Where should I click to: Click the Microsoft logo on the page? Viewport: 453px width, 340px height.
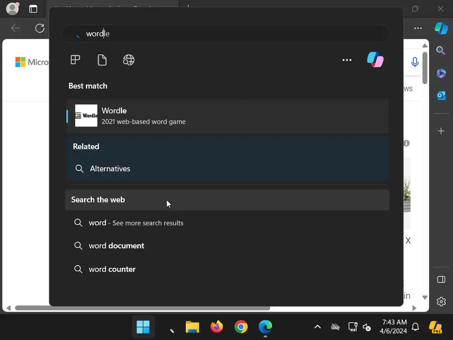click(32, 62)
